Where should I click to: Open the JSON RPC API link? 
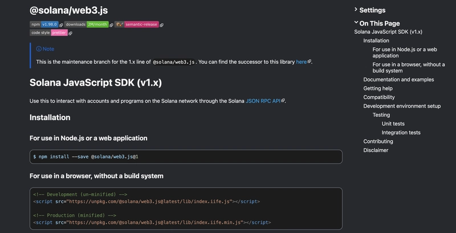tap(263, 101)
